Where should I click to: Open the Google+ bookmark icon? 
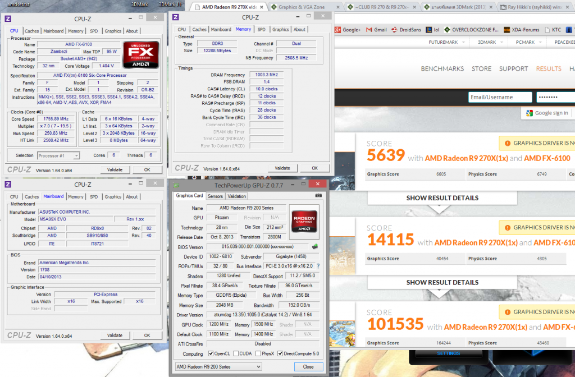tap(337, 30)
